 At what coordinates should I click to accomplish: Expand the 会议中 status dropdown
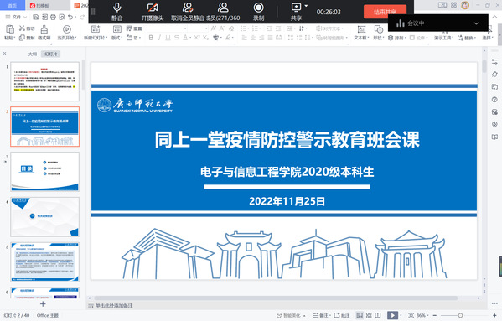coord(476,23)
